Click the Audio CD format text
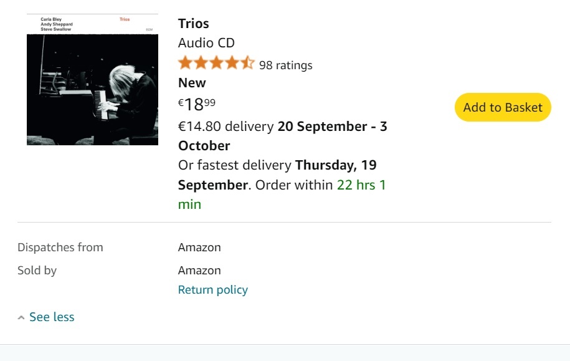570x361 pixels. pyautogui.click(x=206, y=43)
